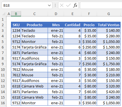Click Tarjeta Gráfica cell in row 6
Viewport: 122px width, 107px height.
[x=34, y=47]
